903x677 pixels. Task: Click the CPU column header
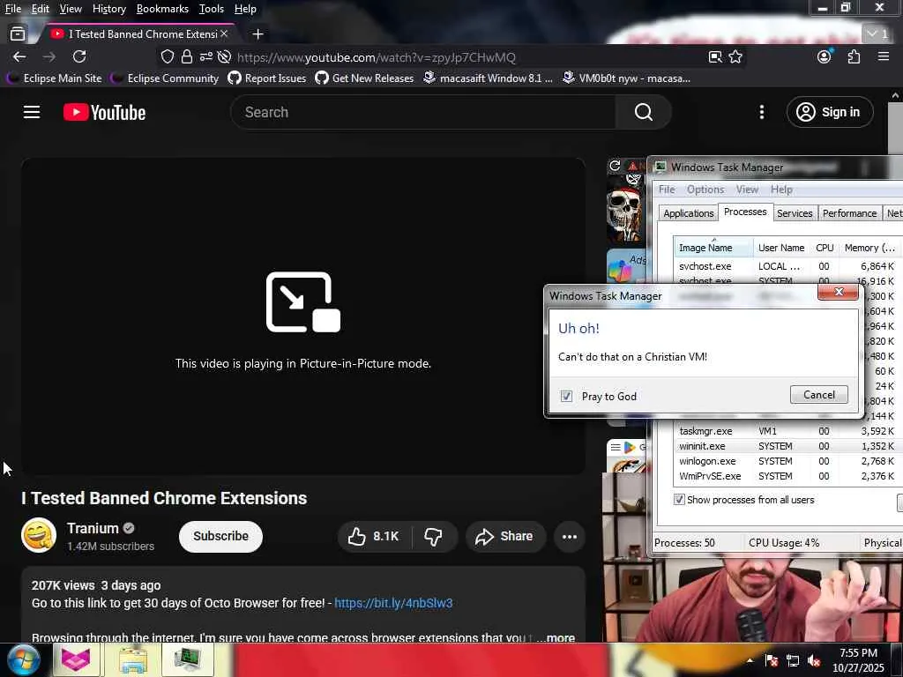(825, 248)
